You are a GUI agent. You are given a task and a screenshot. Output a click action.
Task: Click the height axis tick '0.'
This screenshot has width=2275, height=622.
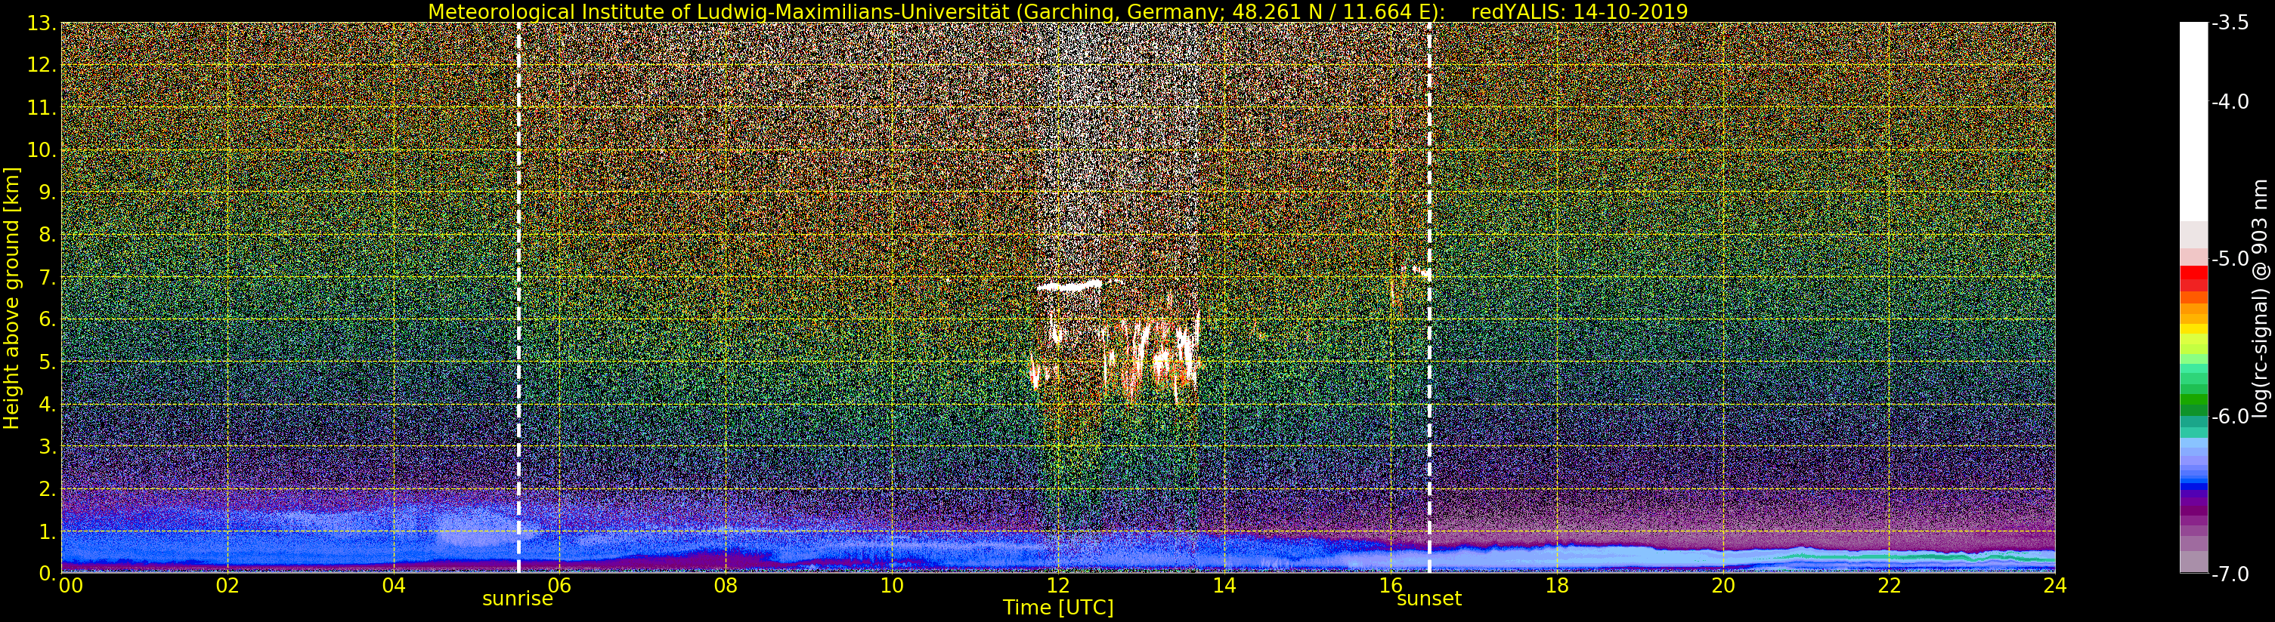pyautogui.click(x=47, y=574)
